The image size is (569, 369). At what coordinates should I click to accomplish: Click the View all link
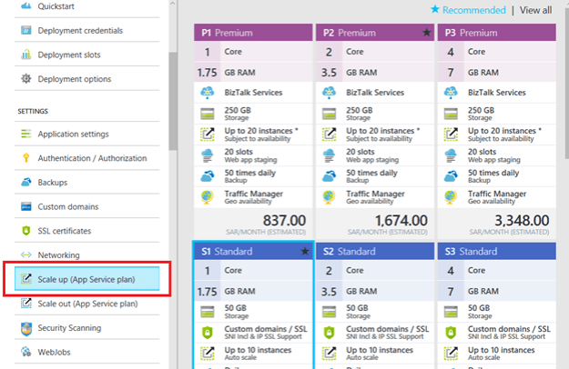coord(535,11)
